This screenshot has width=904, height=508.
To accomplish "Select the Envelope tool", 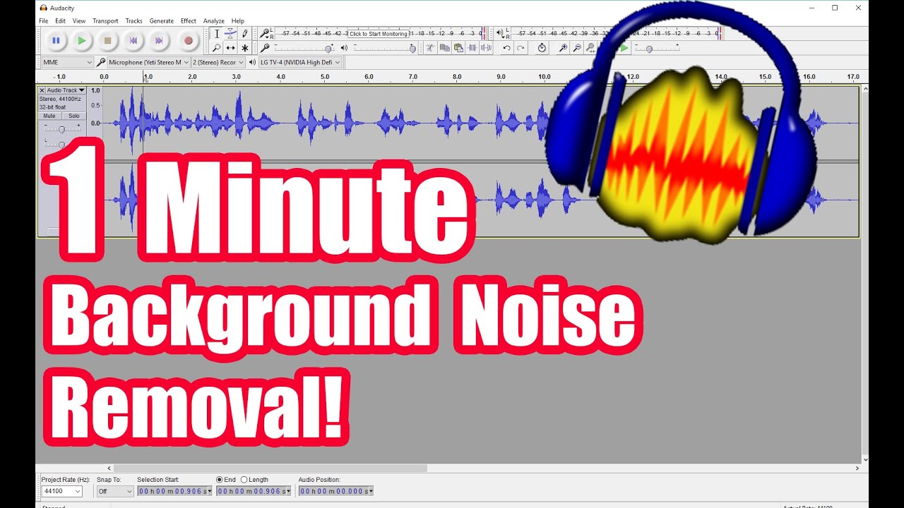I will tap(231, 34).
